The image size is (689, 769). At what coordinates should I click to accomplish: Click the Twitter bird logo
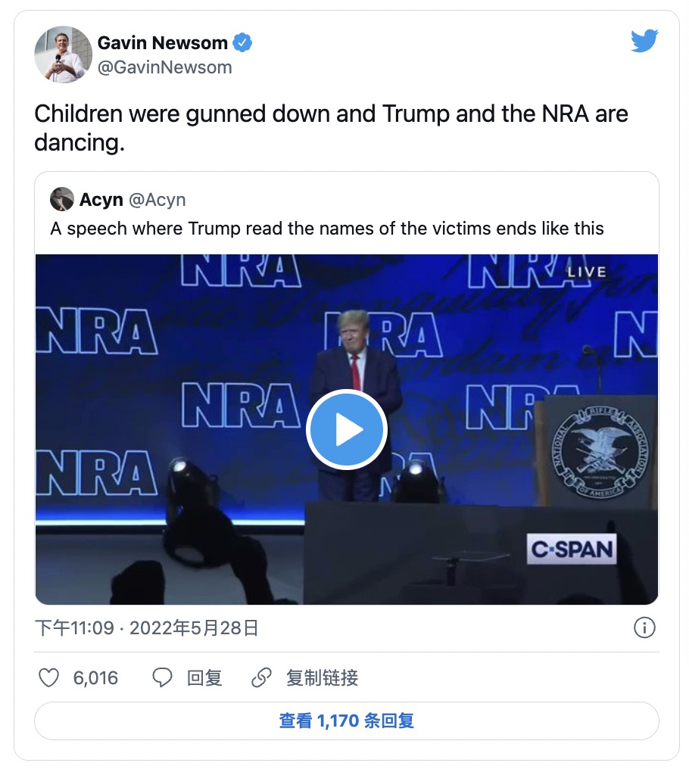pos(644,41)
